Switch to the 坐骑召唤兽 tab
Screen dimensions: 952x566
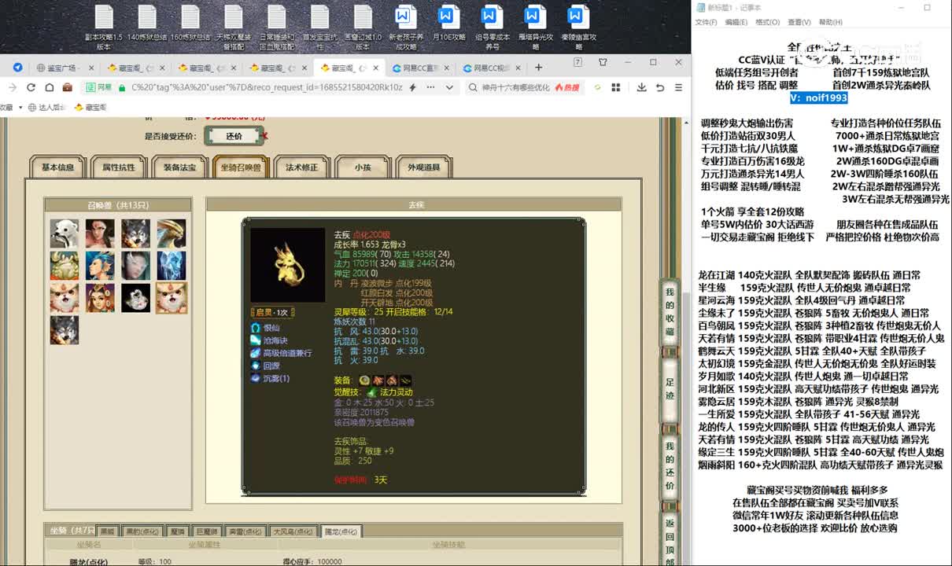point(241,167)
